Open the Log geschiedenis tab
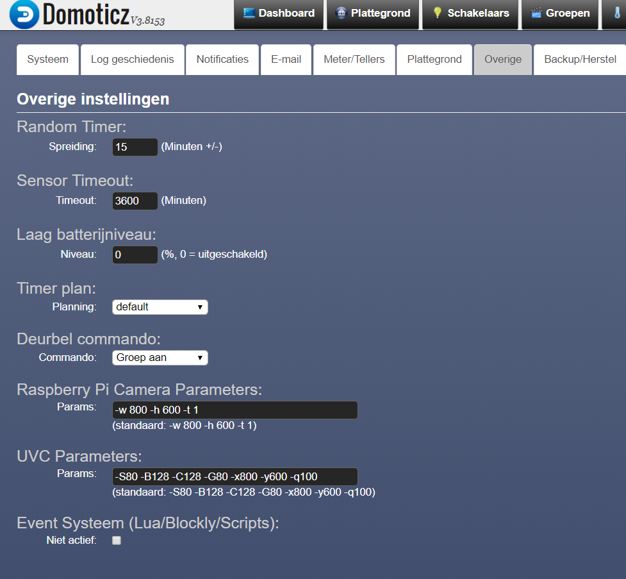Viewport: 626px width, 579px height. [x=132, y=60]
